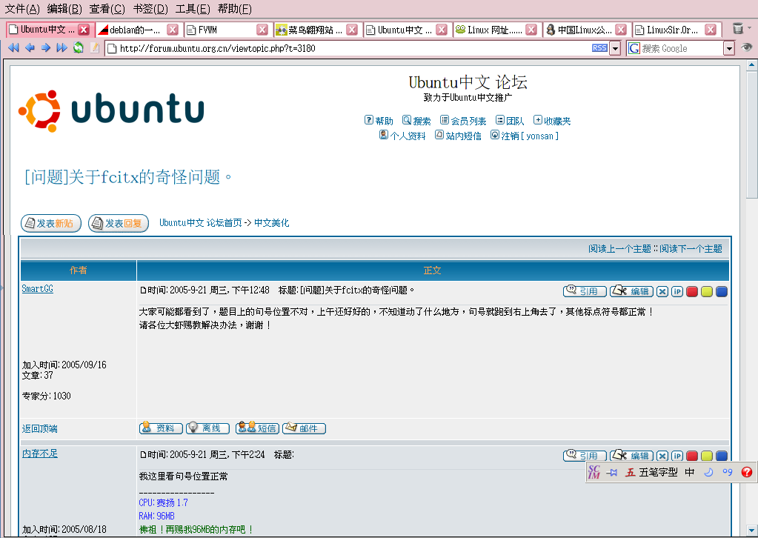Open the 会员列表 member list link
The height and width of the screenshot is (538, 758).
coord(463,121)
